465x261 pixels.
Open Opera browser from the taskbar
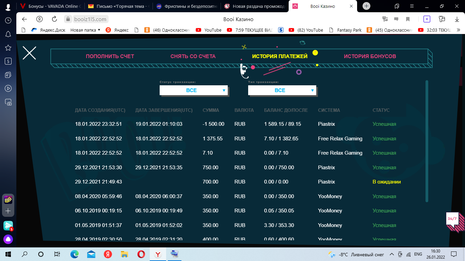[x=141, y=254]
